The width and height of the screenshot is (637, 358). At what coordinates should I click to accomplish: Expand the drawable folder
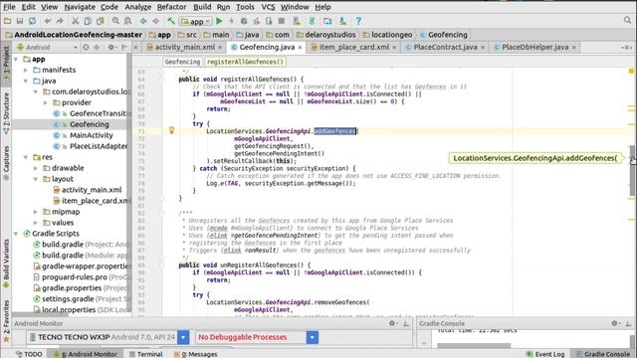pos(36,168)
